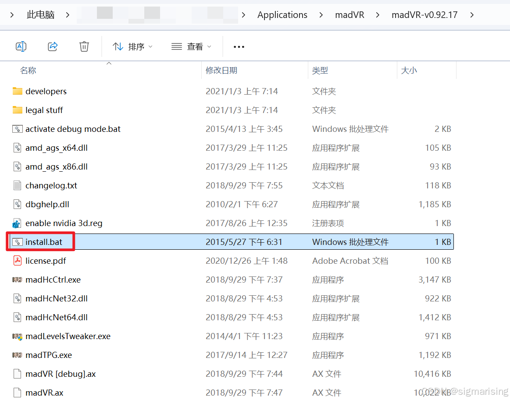Select the file name license.pdf
The height and width of the screenshot is (400, 510).
click(x=46, y=261)
